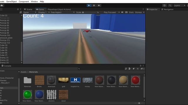Open Hierarchy panel more options menu
Viewport: 188px width, 105px height.
pyautogui.click(x=21, y=9)
